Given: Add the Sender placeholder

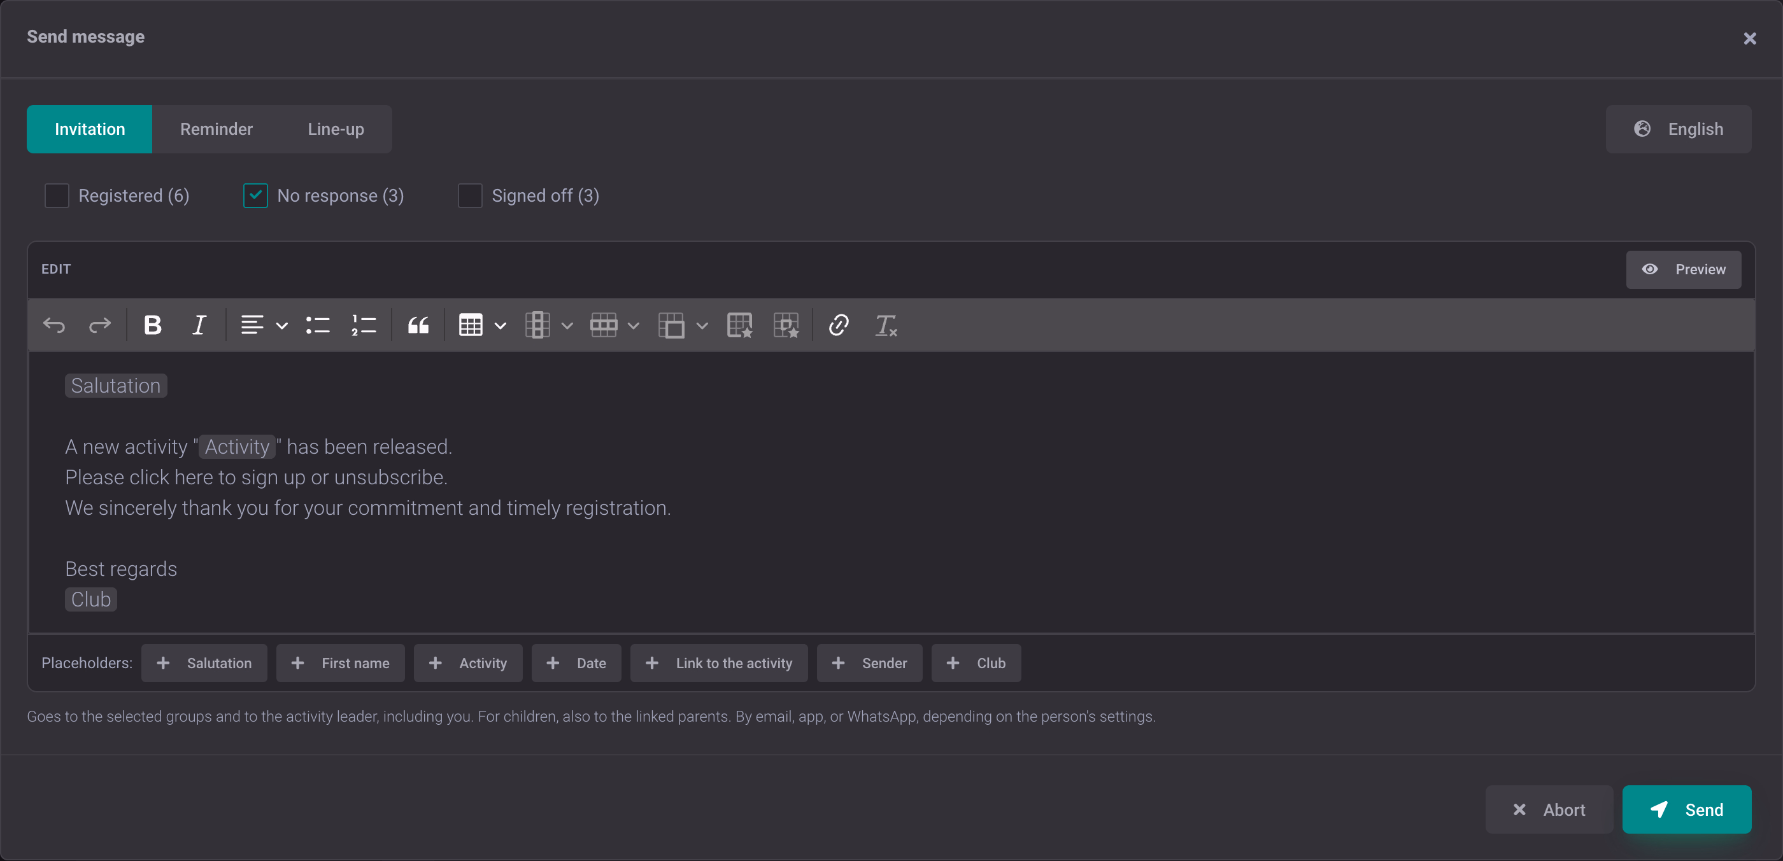Looking at the screenshot, I should (869, 663).
